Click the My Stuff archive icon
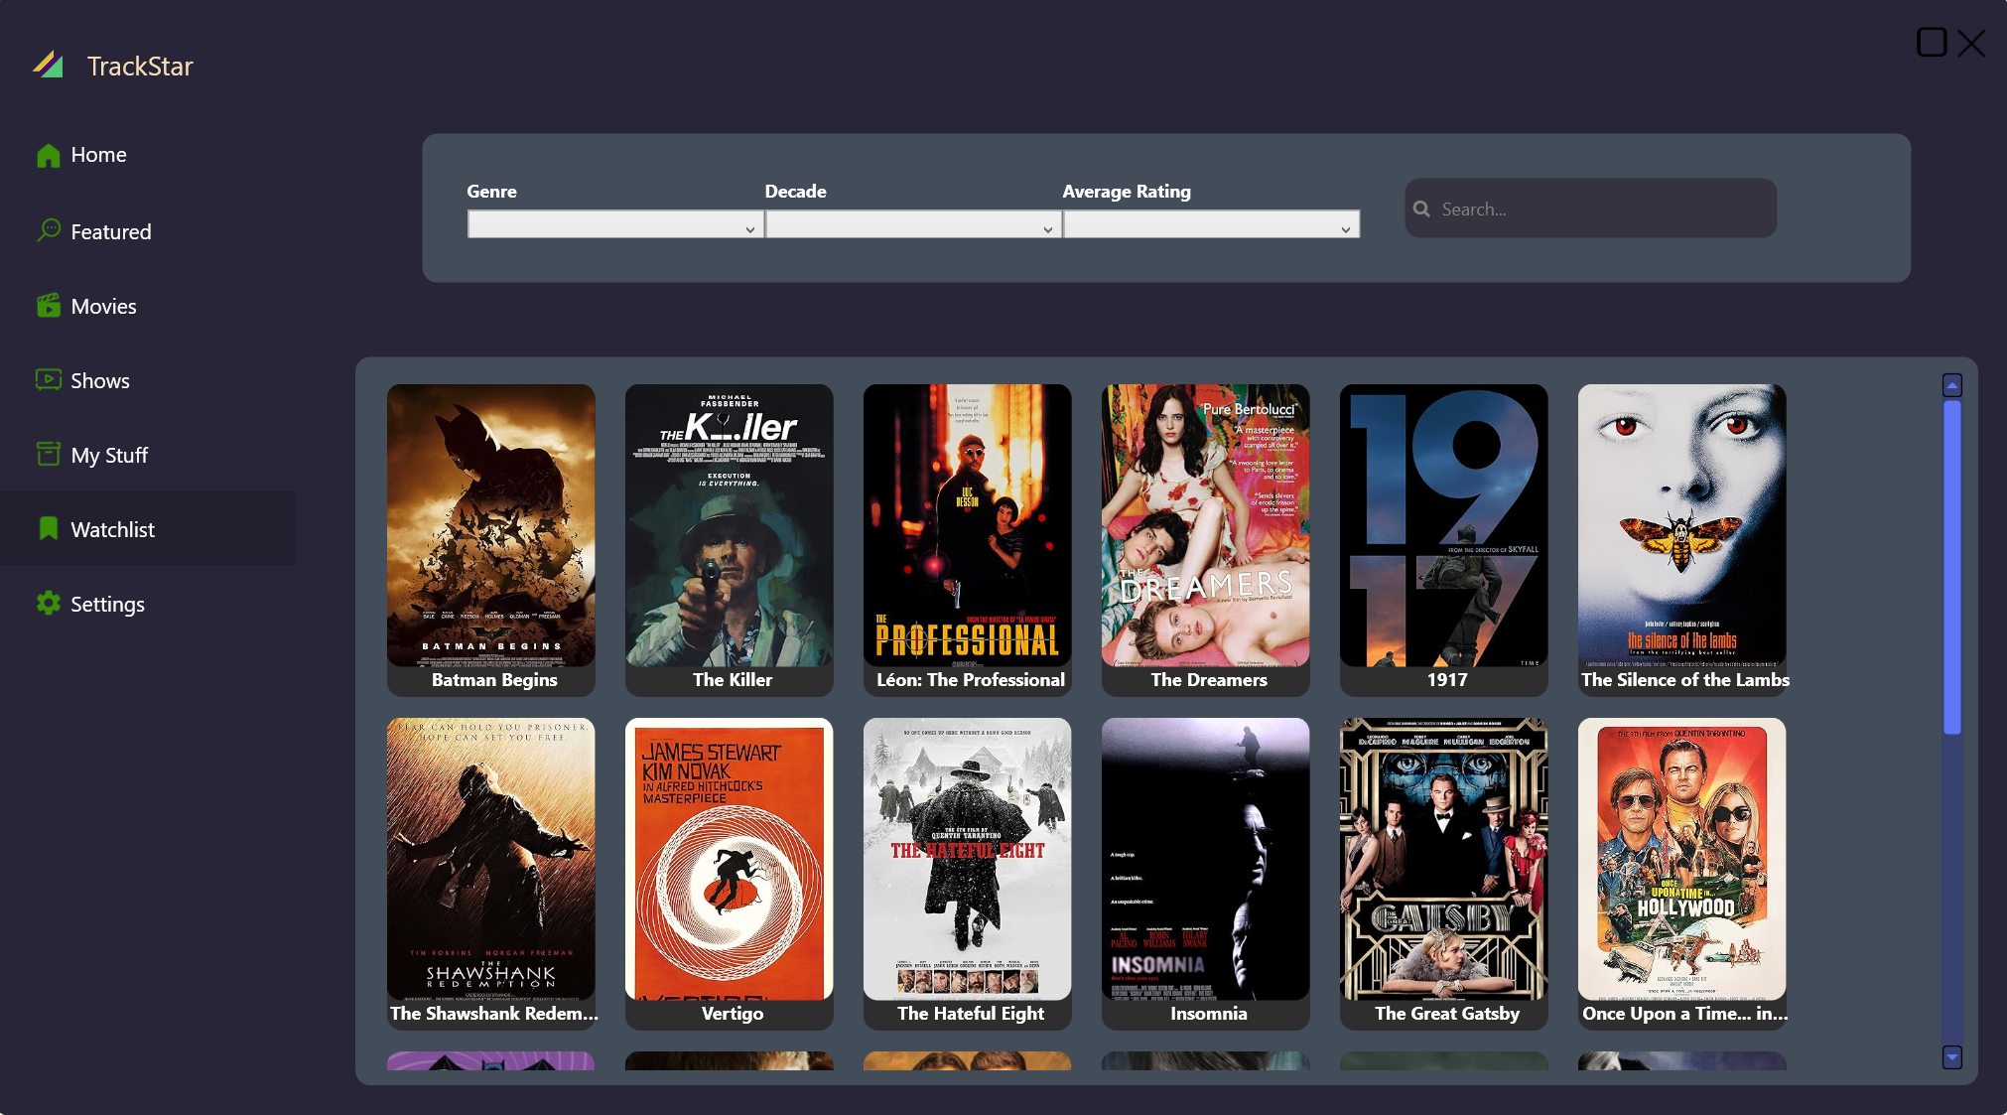 (48, 455)
